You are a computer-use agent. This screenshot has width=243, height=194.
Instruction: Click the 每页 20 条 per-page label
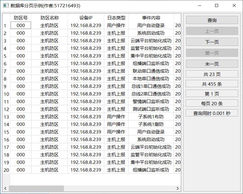(212, 103)
